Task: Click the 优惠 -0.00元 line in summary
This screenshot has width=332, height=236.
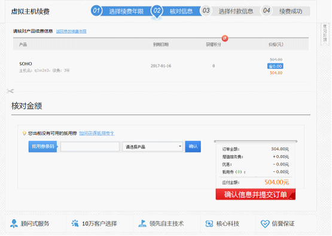Action: click(255, 164)
